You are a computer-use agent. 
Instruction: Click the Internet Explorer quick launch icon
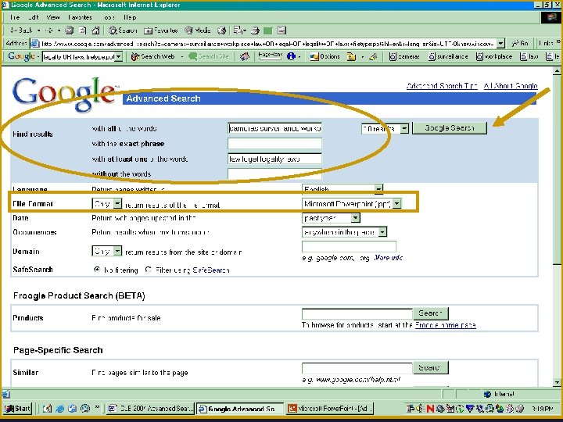click(x=60, y=409)
